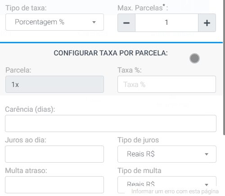
Task: Click the arrow on Porcentagem % dropdown
Action: point(94,22)
